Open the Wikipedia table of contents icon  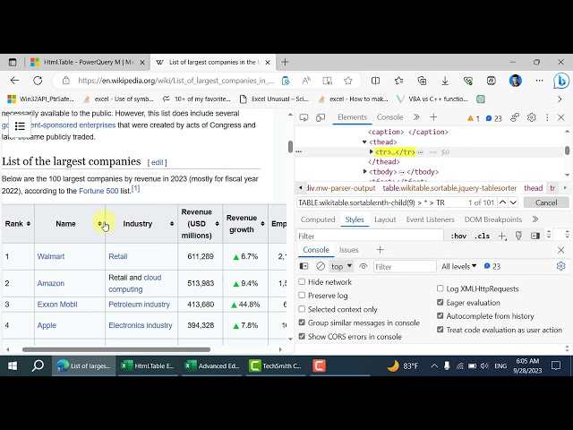click(x=20, y=126)
